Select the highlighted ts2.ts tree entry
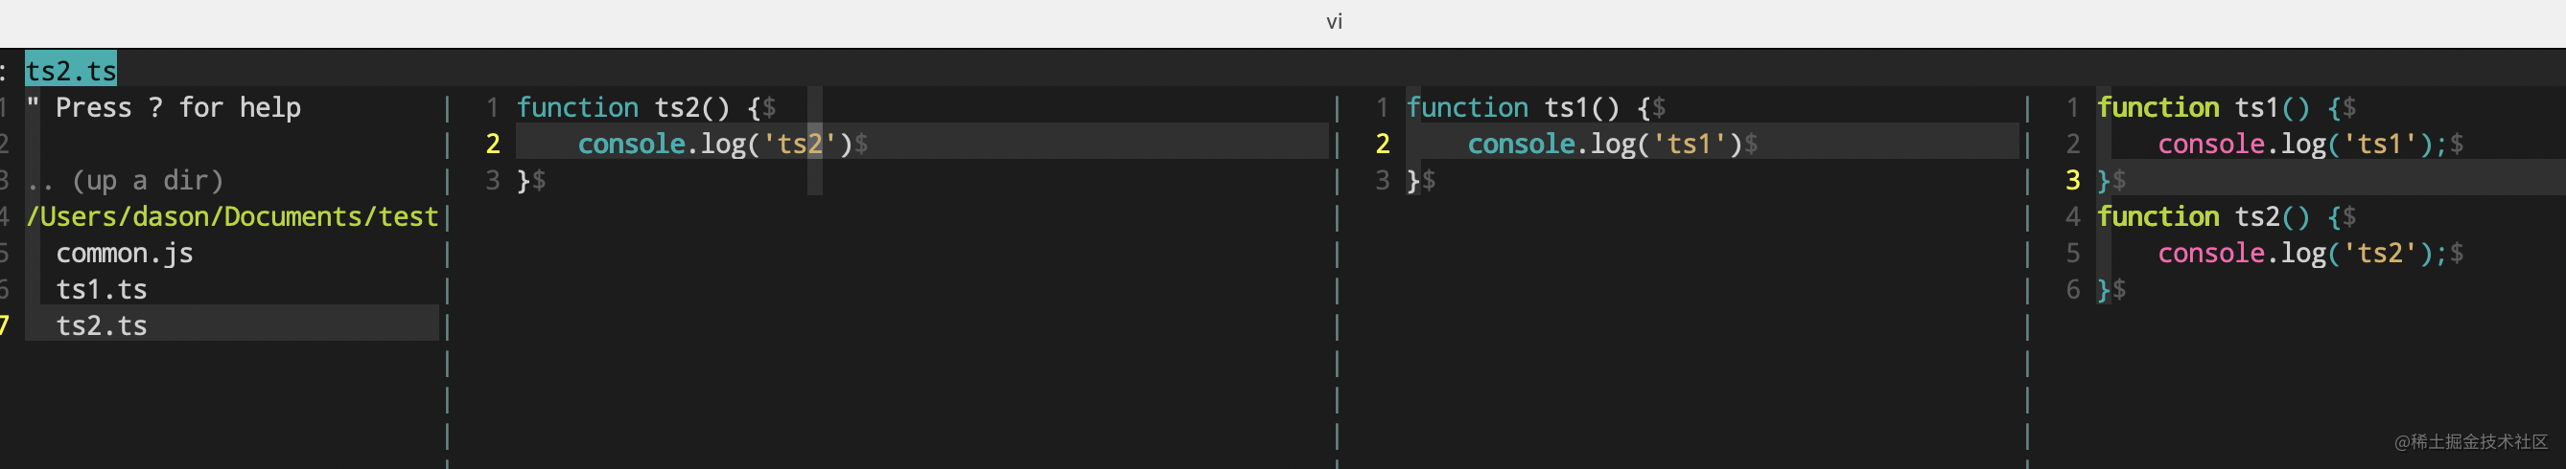Screen dimensions: 2566x469 click(x=102, y=326)
